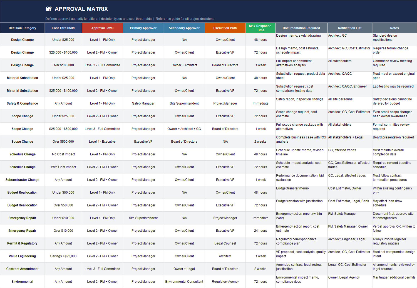Screen dimensions: 417x288
Task: Select the Level 4 - Executive approval cell
Action: [102, 141]
